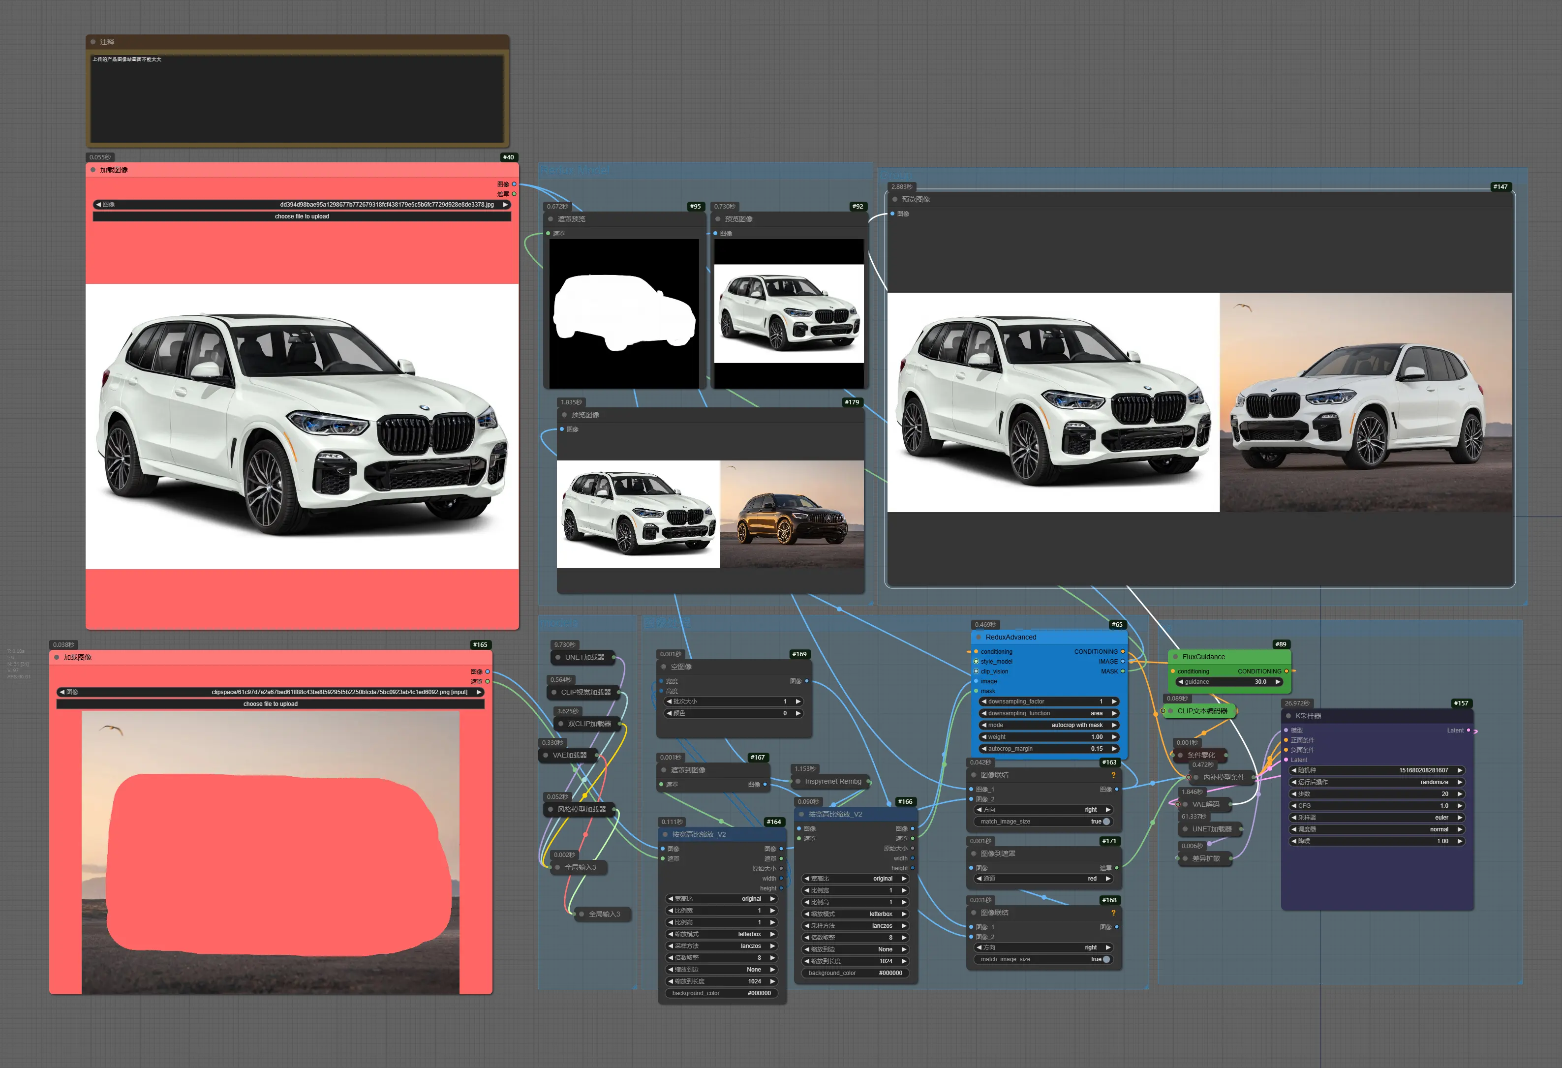Click into the 注释 note text area
The height and width of the screenshot is (1068, 1562).
point(297,98)
